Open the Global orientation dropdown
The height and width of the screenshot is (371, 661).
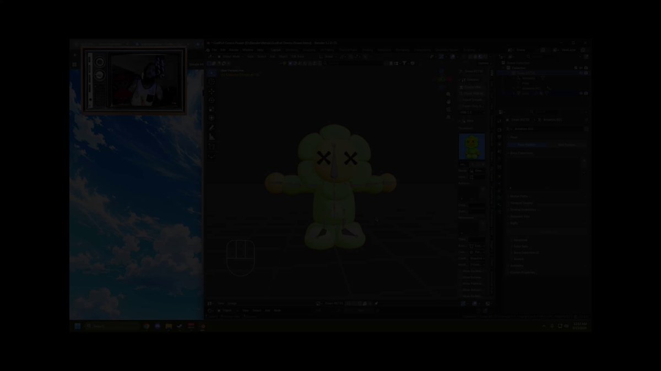329,56
